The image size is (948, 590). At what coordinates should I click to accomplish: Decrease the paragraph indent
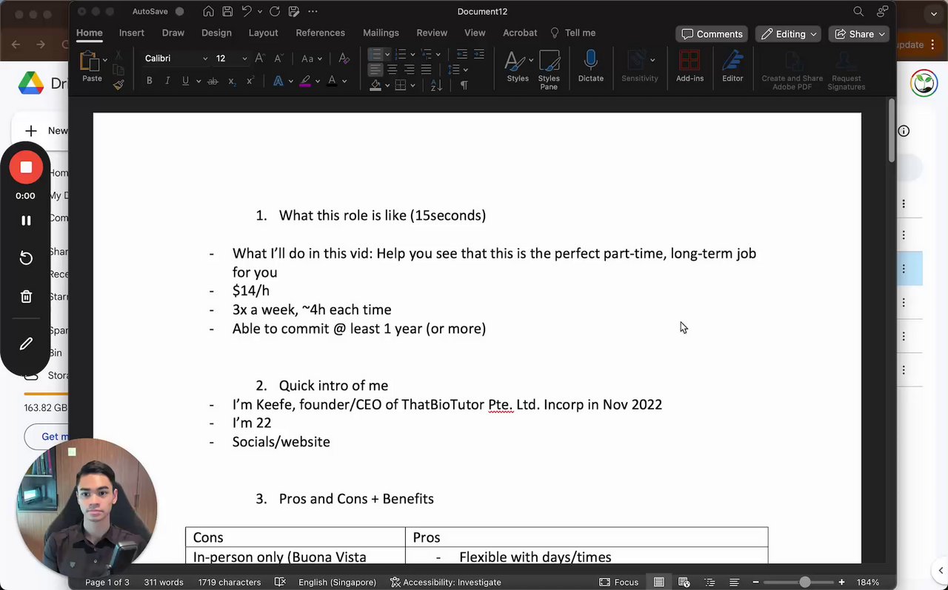click(462, 54)
